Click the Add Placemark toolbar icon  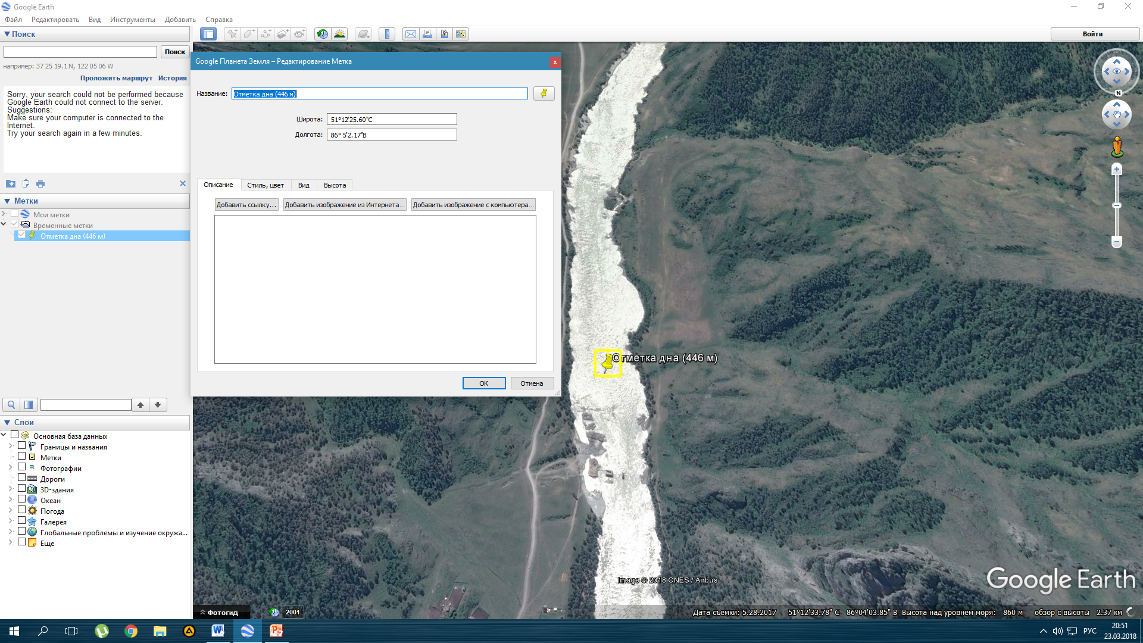coord(232,34)
